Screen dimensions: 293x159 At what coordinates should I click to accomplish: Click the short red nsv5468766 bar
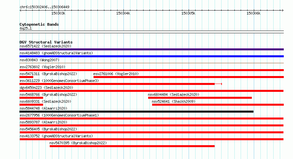coord(31,98)
